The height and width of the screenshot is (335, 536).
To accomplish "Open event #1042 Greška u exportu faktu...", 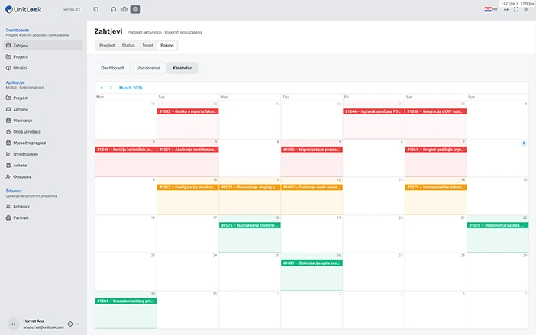I will (188, 111).
